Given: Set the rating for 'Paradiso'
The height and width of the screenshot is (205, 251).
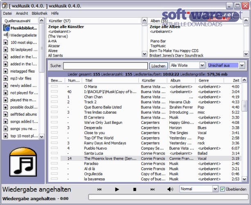Looking at the screenshot, I should [54, 163].
